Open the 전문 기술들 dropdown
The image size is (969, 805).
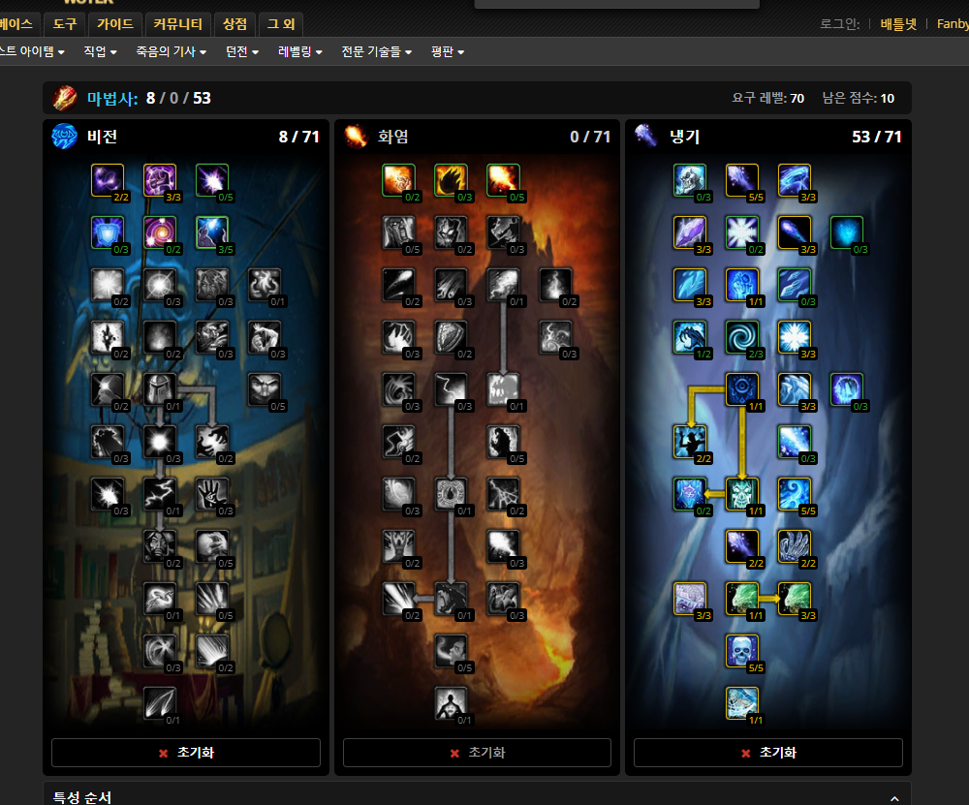click(x=377, y=51)
